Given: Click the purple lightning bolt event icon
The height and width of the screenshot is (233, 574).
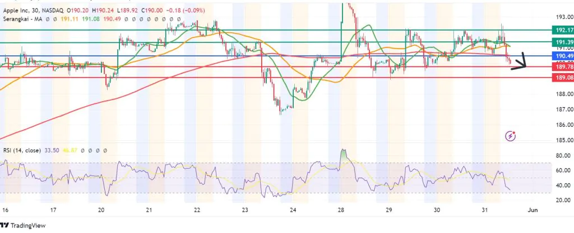Looking at the screenshot, I should coord(511,136).
